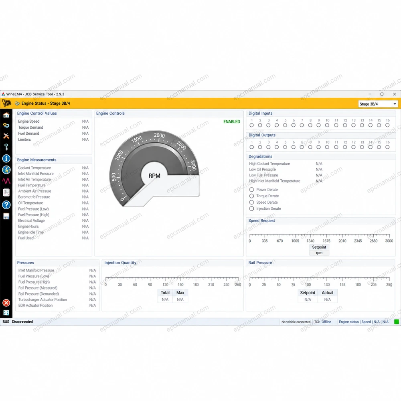Open the Stage 3B/4 dropdown arrow
This screenshot has width=401, height=401.
[395, 104]
